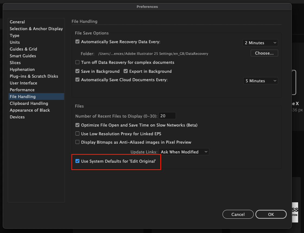Disable 'Optimize File Open and Save Time'

(x=77, y=125)
